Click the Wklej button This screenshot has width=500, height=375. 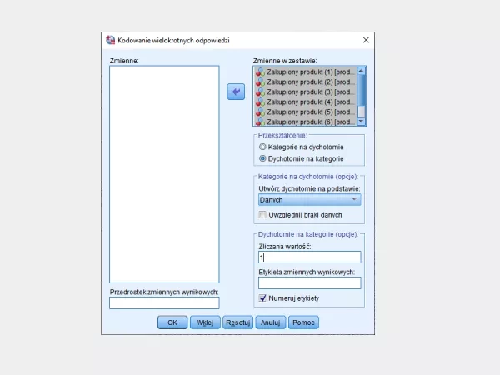204,322
